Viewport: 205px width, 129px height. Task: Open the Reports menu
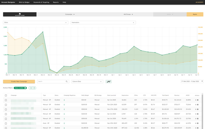point(56,2)
